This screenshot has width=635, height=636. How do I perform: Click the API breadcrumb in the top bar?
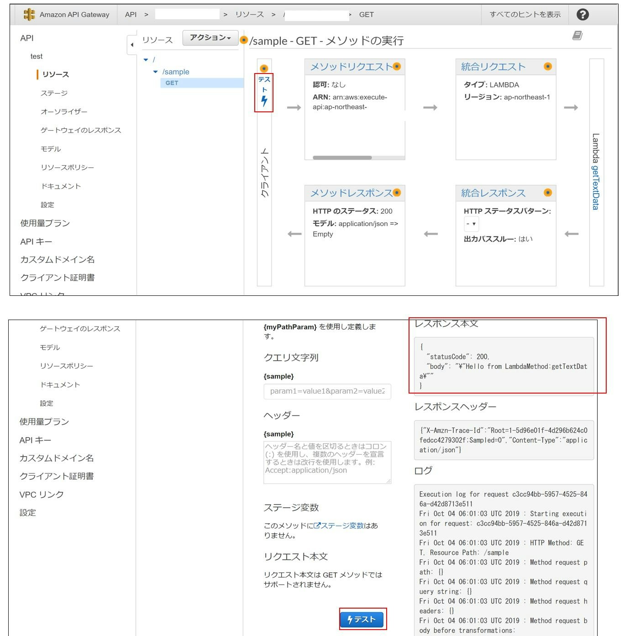(x=131, y=15)
